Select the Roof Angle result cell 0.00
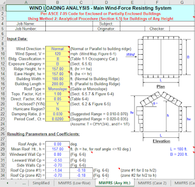195x187 pixels. (58, 144)
